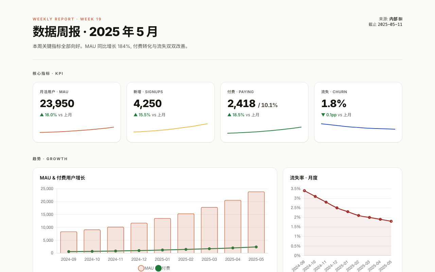Click the "月活用户 · MAU" card label
Screen dimensions: 435x272
(54, 92)
